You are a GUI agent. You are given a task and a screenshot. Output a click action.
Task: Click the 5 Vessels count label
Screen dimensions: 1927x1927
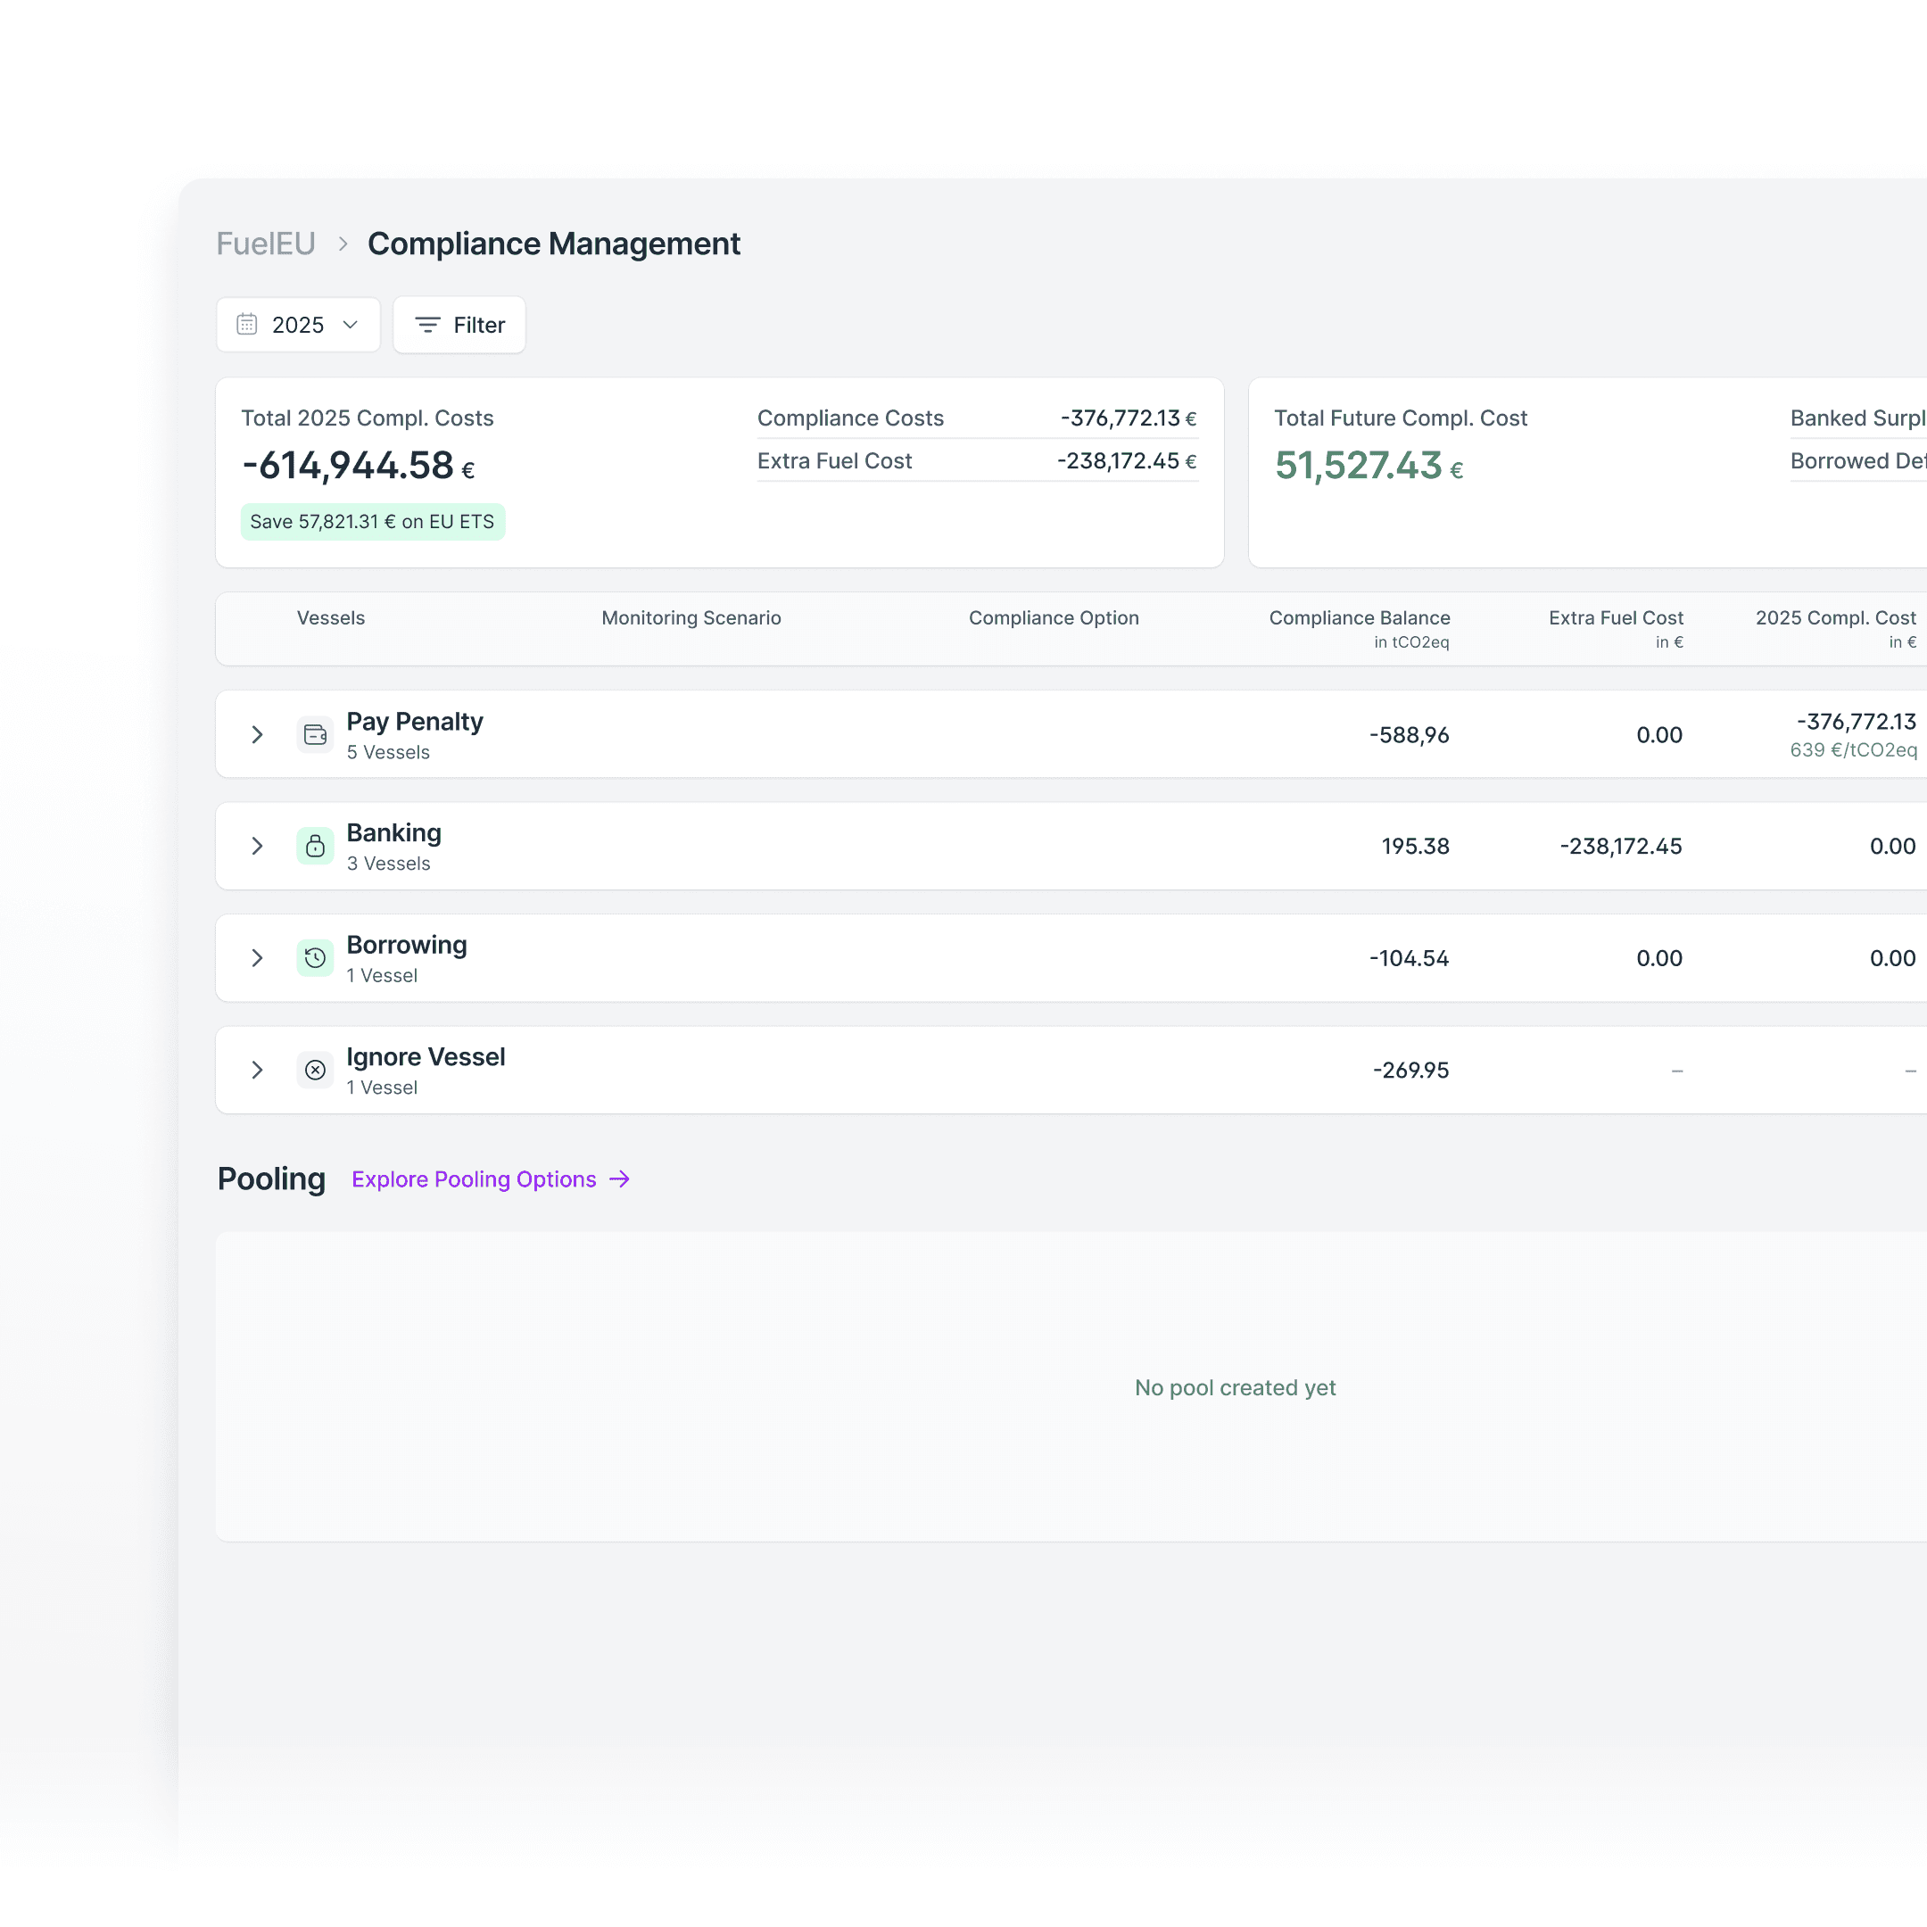[388, 752]
